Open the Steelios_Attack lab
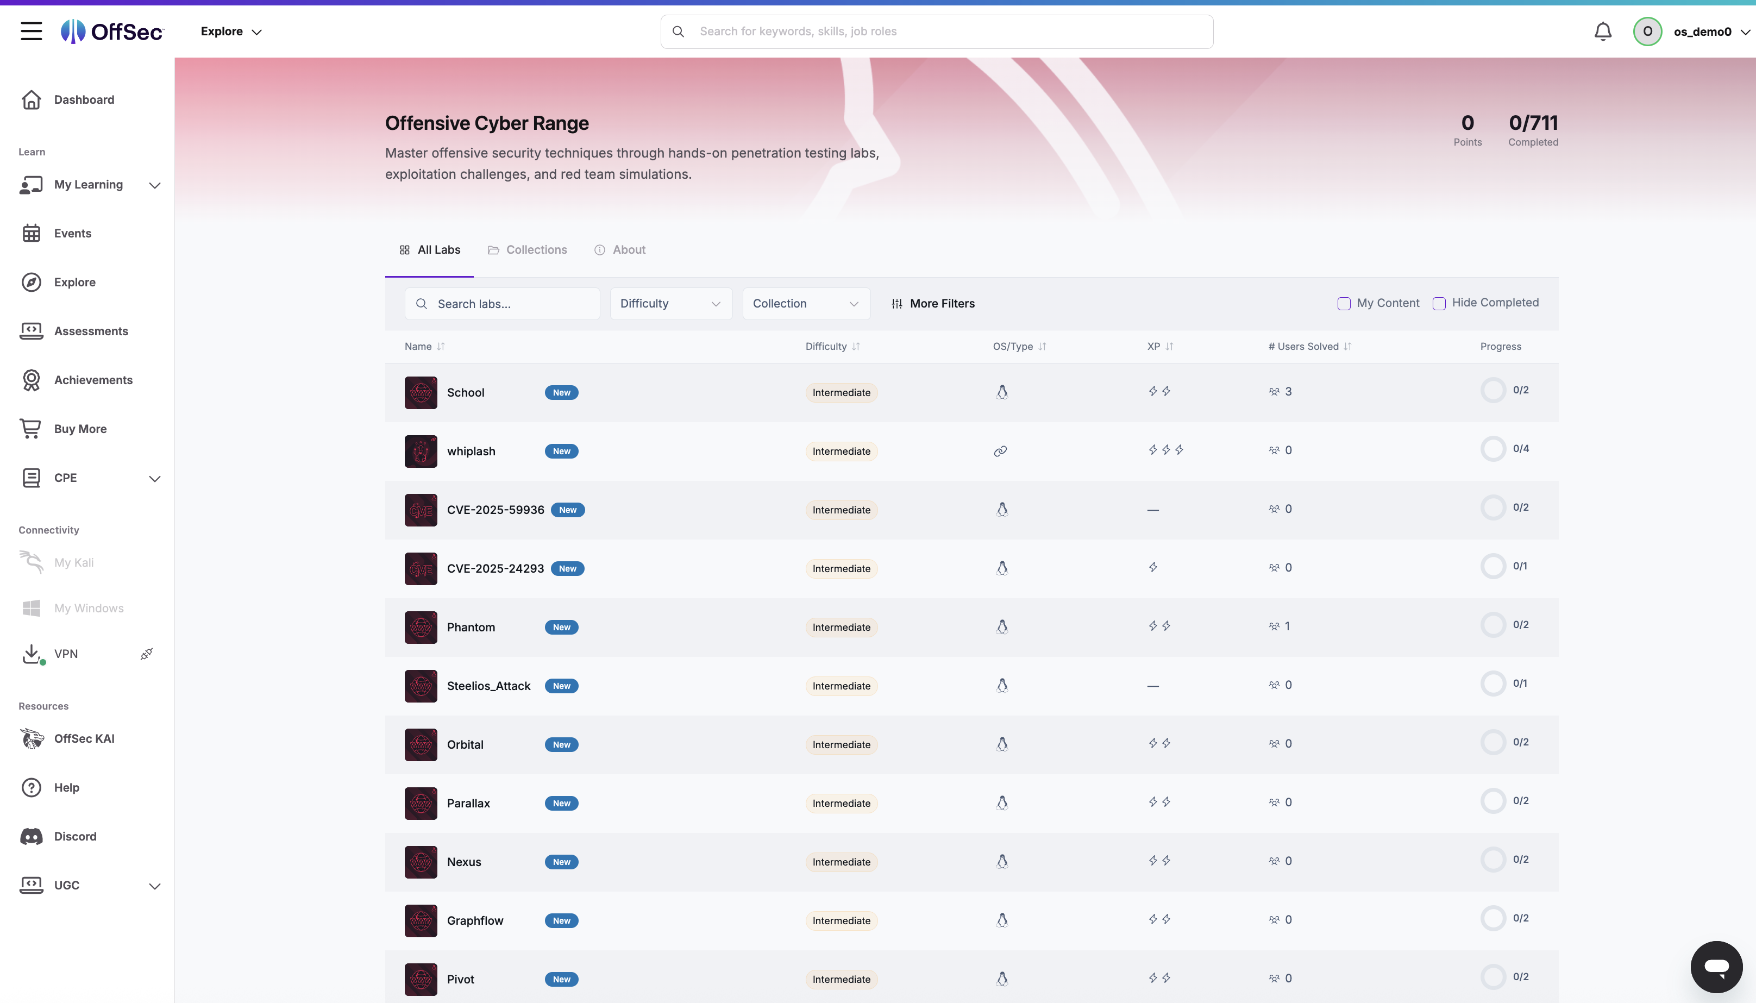Image resolution: width=1756 pixels, height=1003 pixels. [489, 686]
